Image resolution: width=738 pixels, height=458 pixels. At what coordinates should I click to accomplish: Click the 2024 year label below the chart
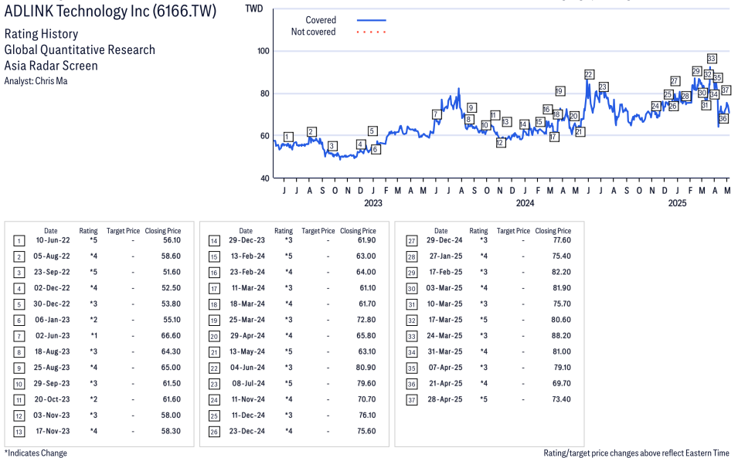tap(525, 203)
